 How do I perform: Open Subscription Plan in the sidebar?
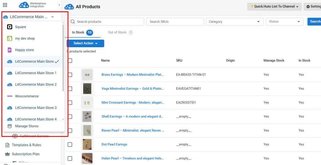(26, 154)
